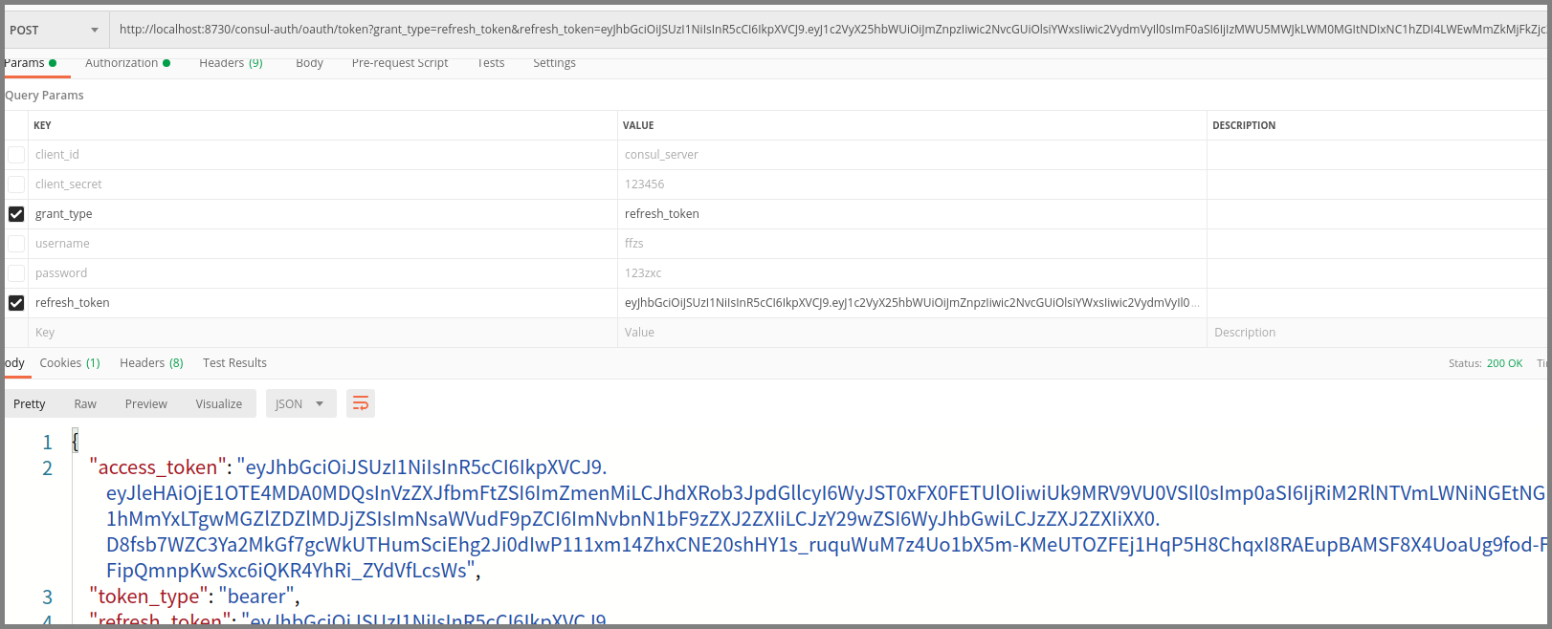Click the password key cell

(323, 273)
